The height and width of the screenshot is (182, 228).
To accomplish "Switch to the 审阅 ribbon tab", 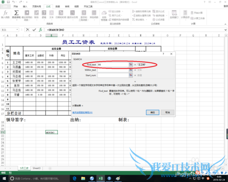I will point(67,6).
